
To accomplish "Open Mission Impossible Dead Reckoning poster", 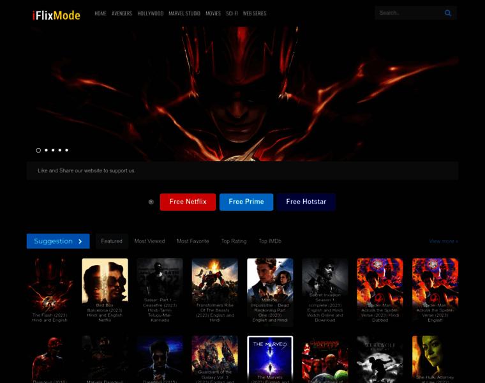I will (270, 291).
